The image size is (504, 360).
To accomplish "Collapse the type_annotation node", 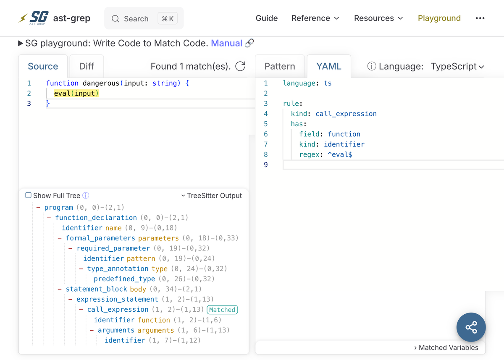I will pyautogui.click(x=81, y=269).
